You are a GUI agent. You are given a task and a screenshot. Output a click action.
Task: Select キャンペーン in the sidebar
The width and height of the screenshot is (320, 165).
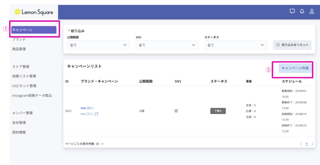tap(34, 30)
